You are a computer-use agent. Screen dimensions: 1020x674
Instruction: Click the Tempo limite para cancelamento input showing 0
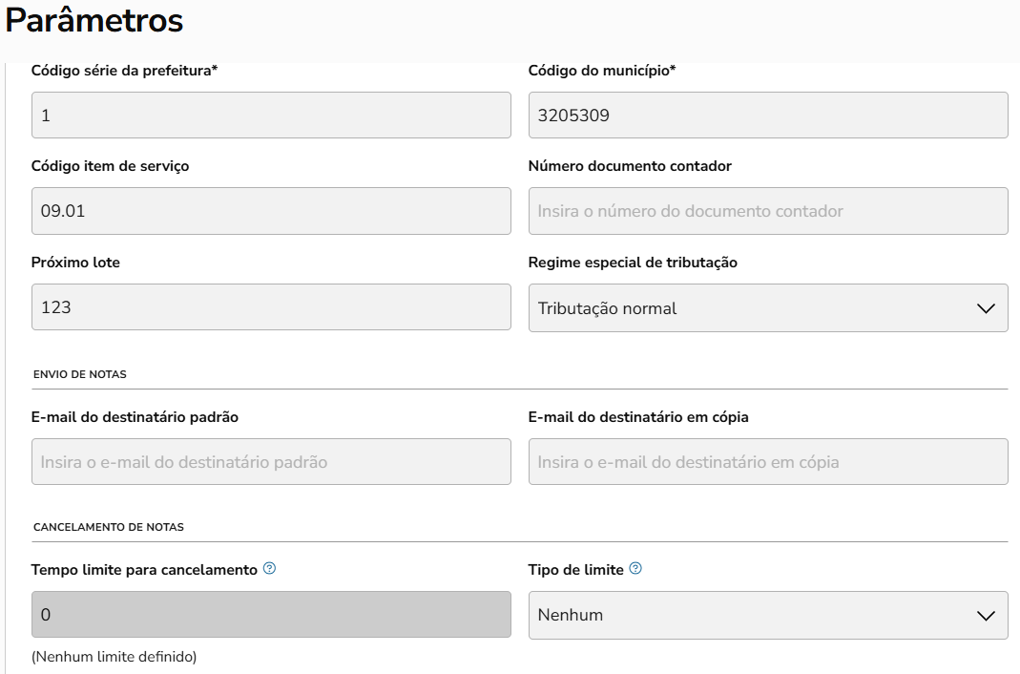tap(271, 615)
